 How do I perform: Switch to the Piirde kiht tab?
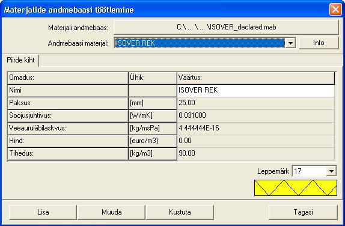click(20, 60)
